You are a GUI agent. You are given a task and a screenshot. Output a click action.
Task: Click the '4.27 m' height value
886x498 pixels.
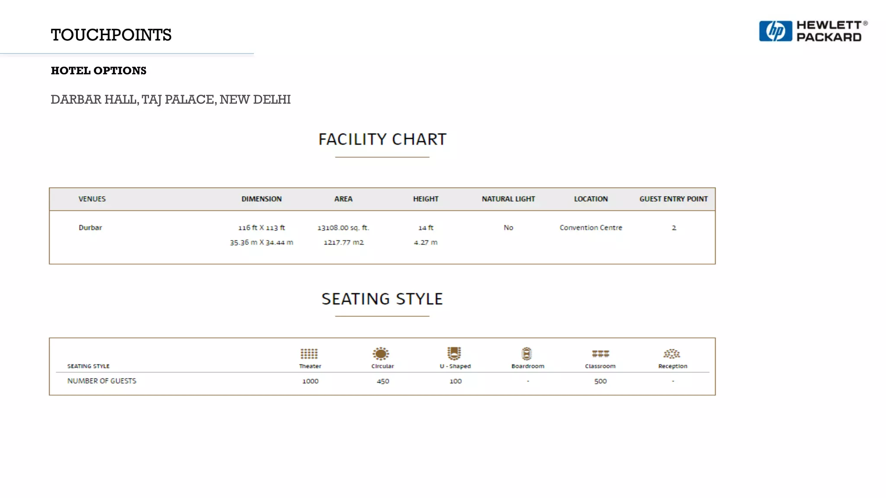point(426,243)
